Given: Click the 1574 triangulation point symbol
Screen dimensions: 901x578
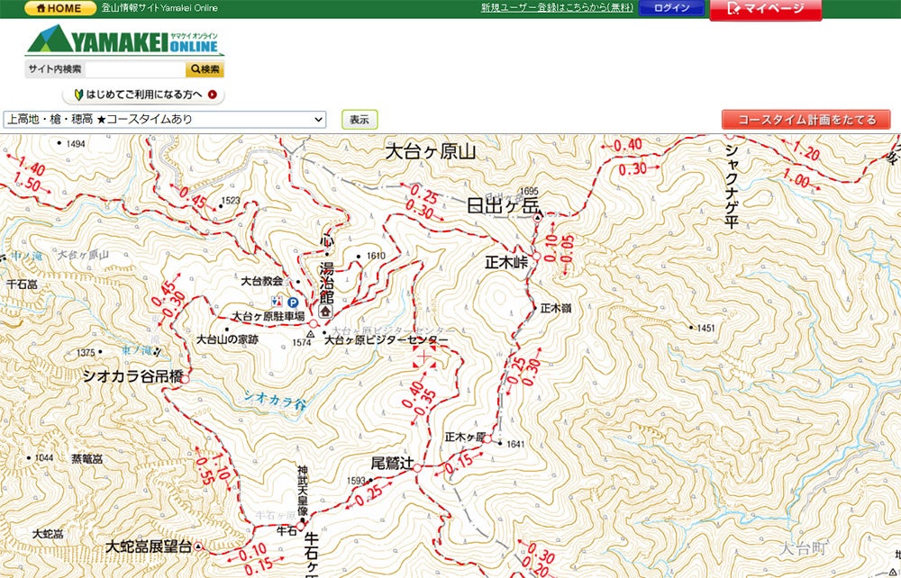Looking at the screenshot, I should pyautogui.click(x=311, y=334).
